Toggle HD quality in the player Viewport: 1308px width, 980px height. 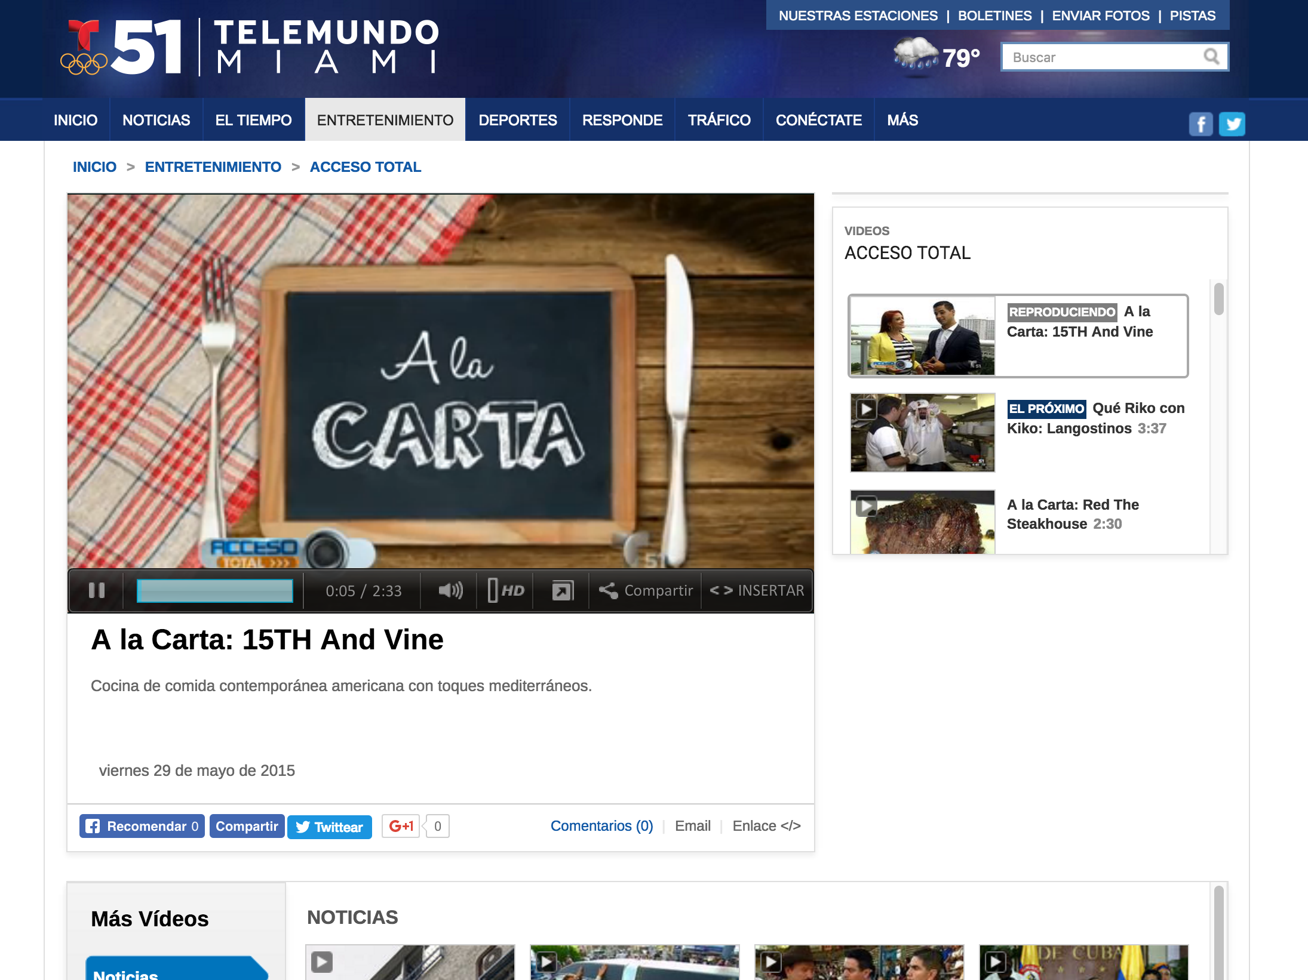pyautogui.click(x=506, y=590)
